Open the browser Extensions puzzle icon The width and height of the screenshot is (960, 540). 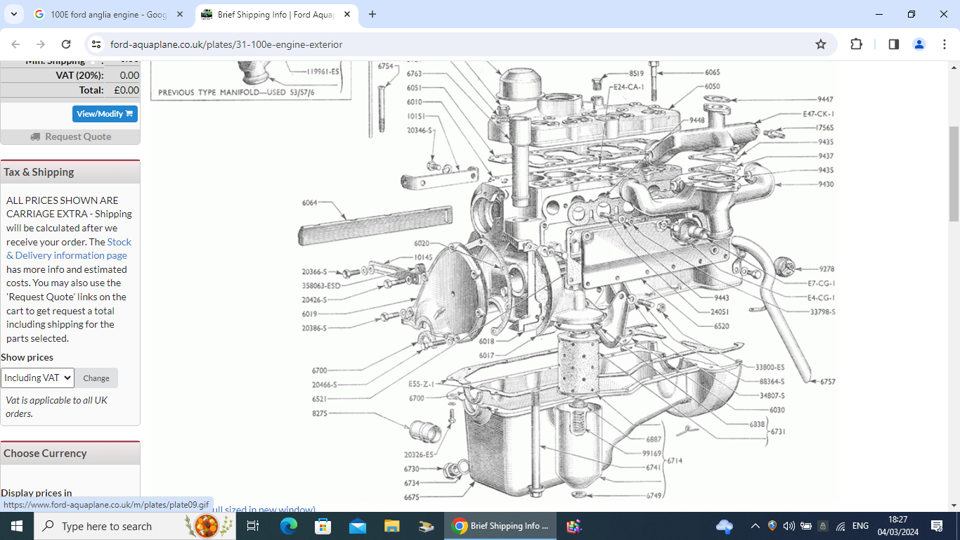click(856, 44)
